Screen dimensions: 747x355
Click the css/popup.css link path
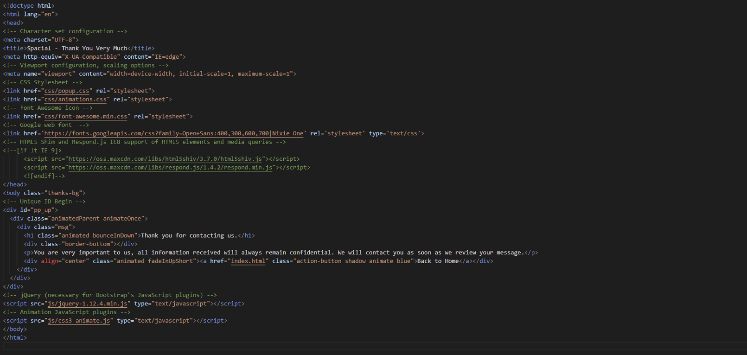(67, 91)
